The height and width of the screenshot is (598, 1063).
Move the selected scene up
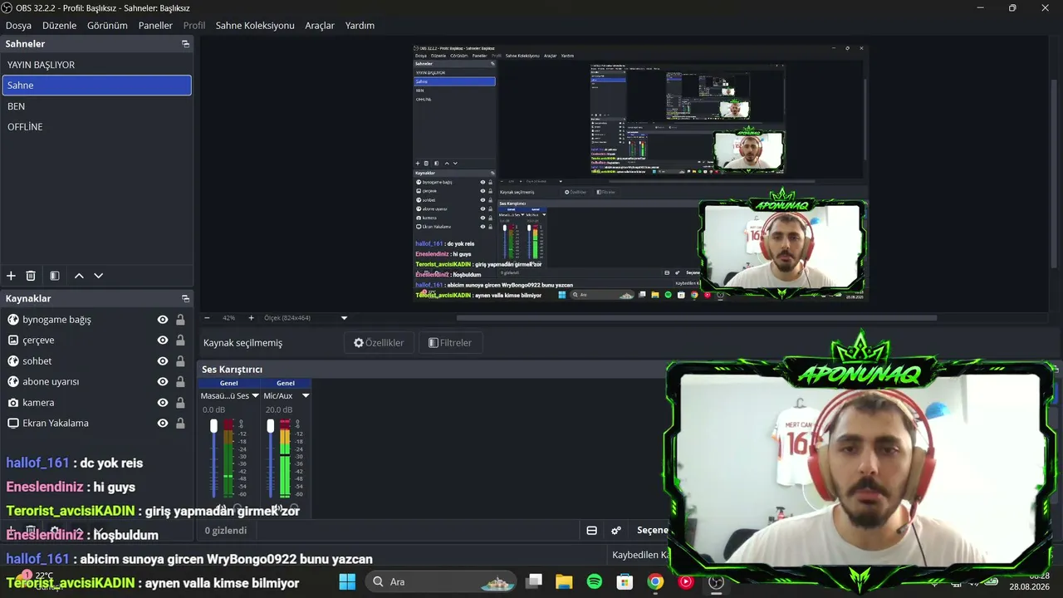[x=79, y=276]
